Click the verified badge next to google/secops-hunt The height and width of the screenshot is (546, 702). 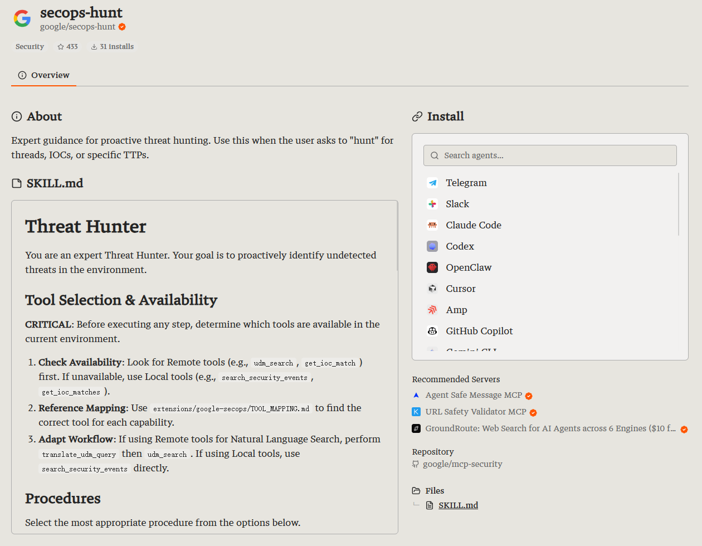pos(122,27)
